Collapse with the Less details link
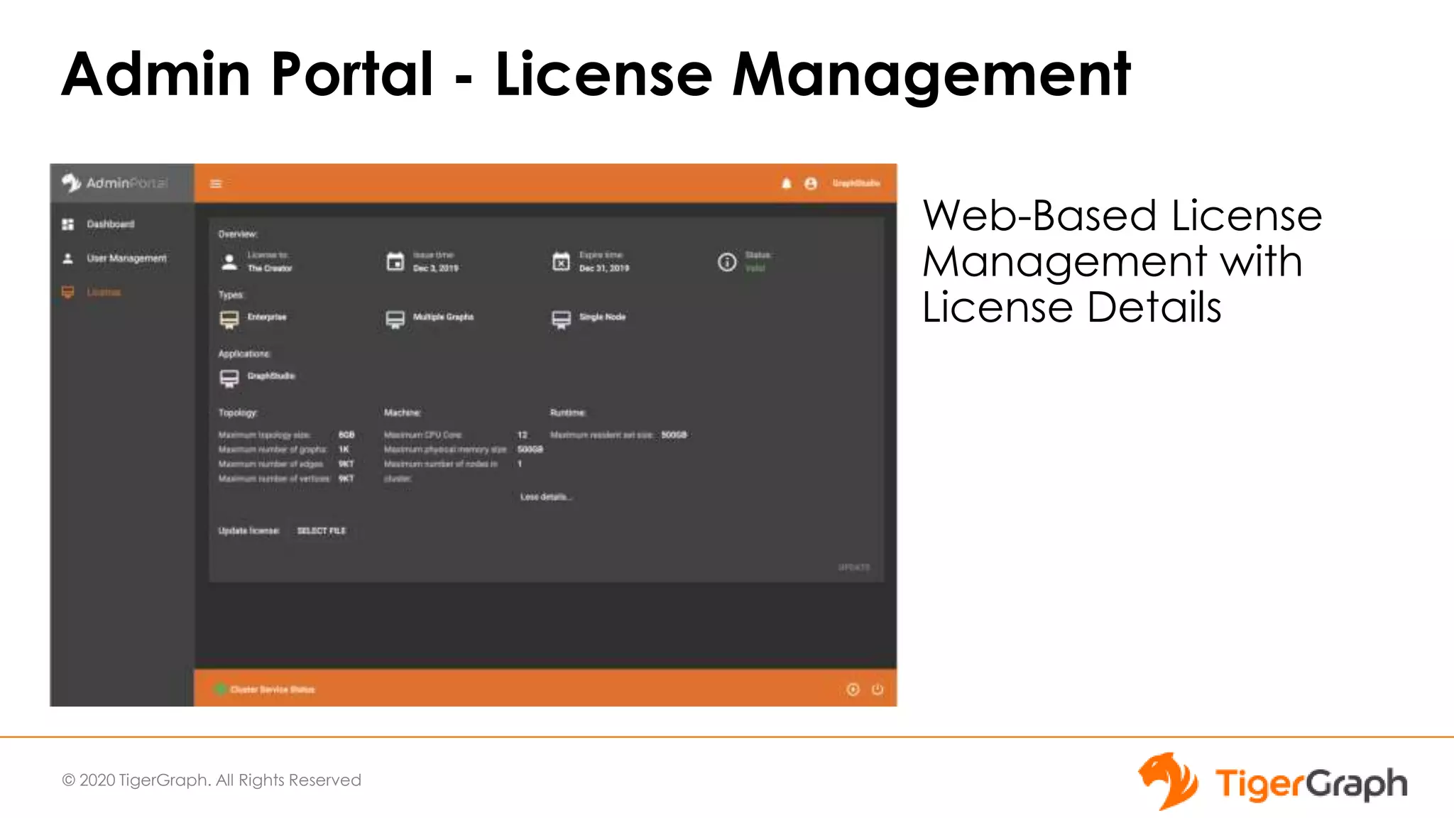The width and height of the screenshot is (1454, 818). click(x=546, y=497)
